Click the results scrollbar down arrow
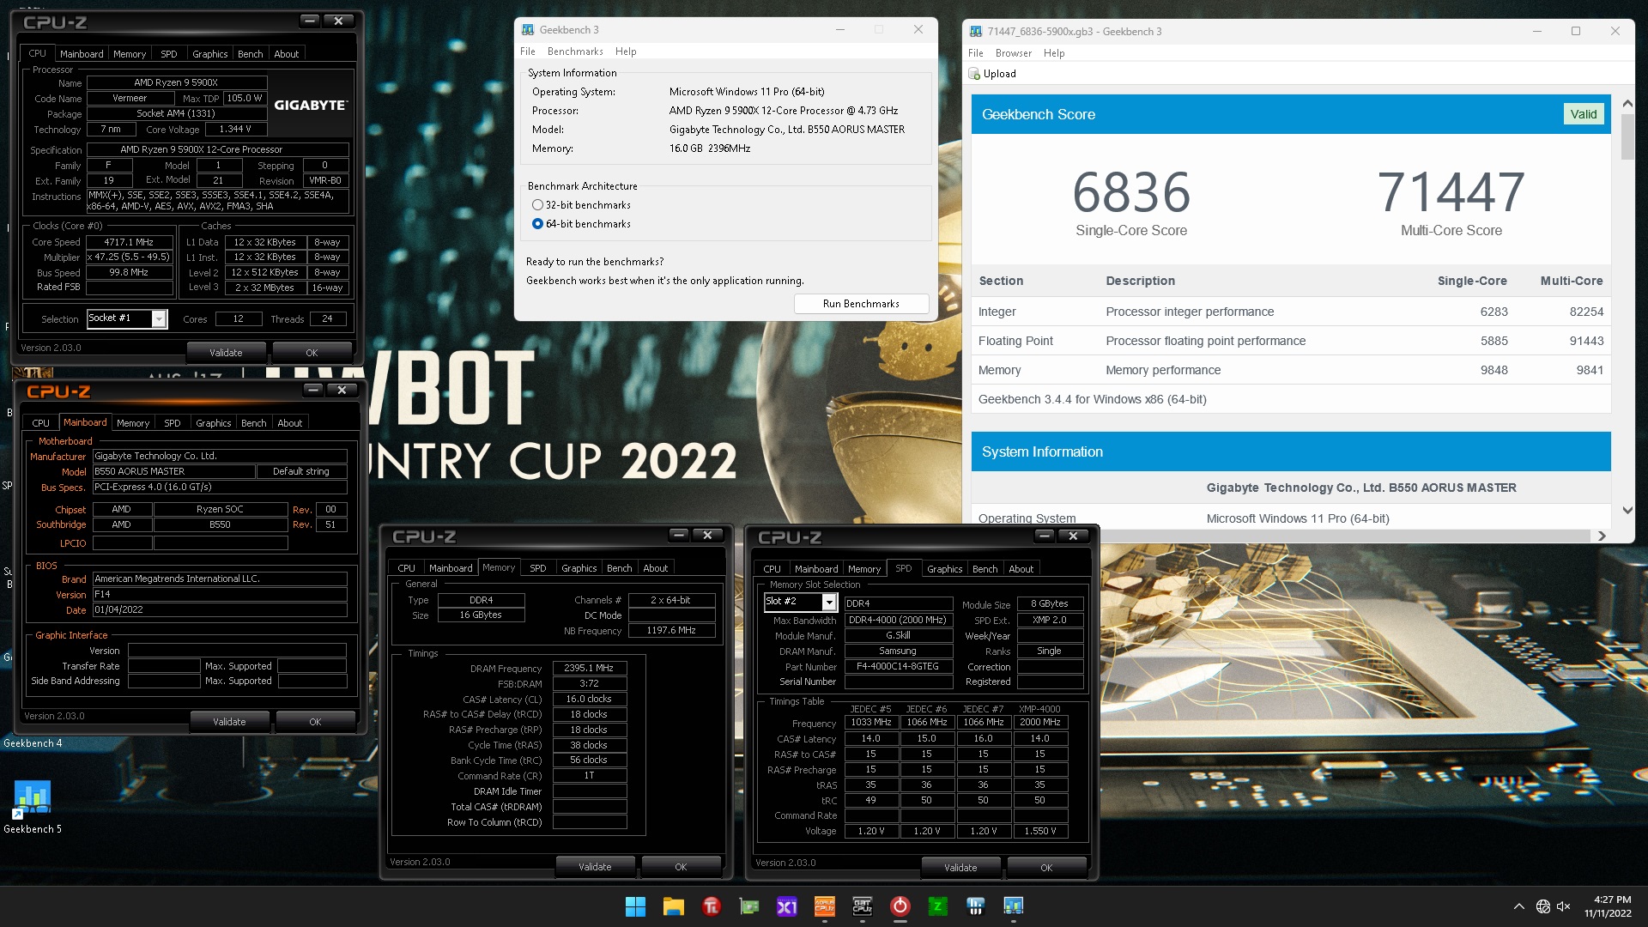 [1627, 511]
